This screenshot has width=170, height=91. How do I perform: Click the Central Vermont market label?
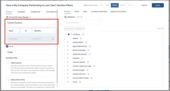pyautogui.click(x=79, y=74)
